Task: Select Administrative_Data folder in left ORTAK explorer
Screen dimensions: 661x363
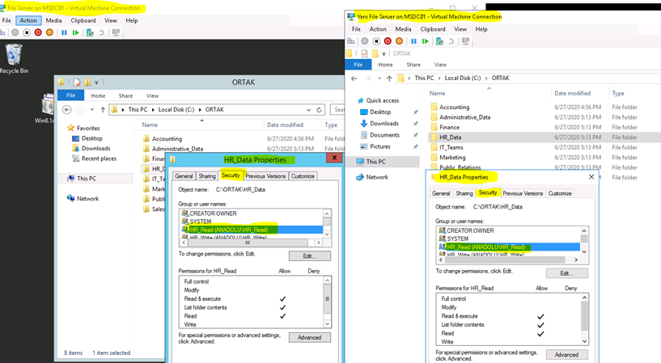Action: pos(177,149)
